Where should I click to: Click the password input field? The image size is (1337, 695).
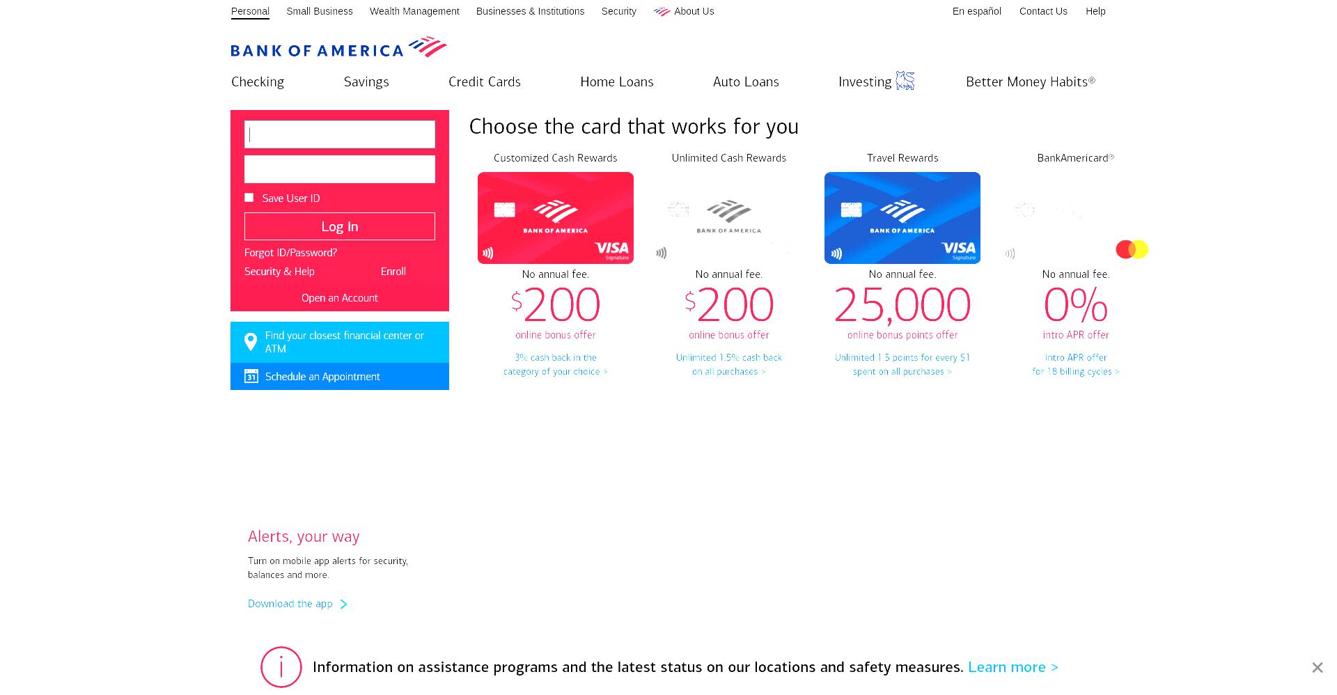[x=340, y=169]
